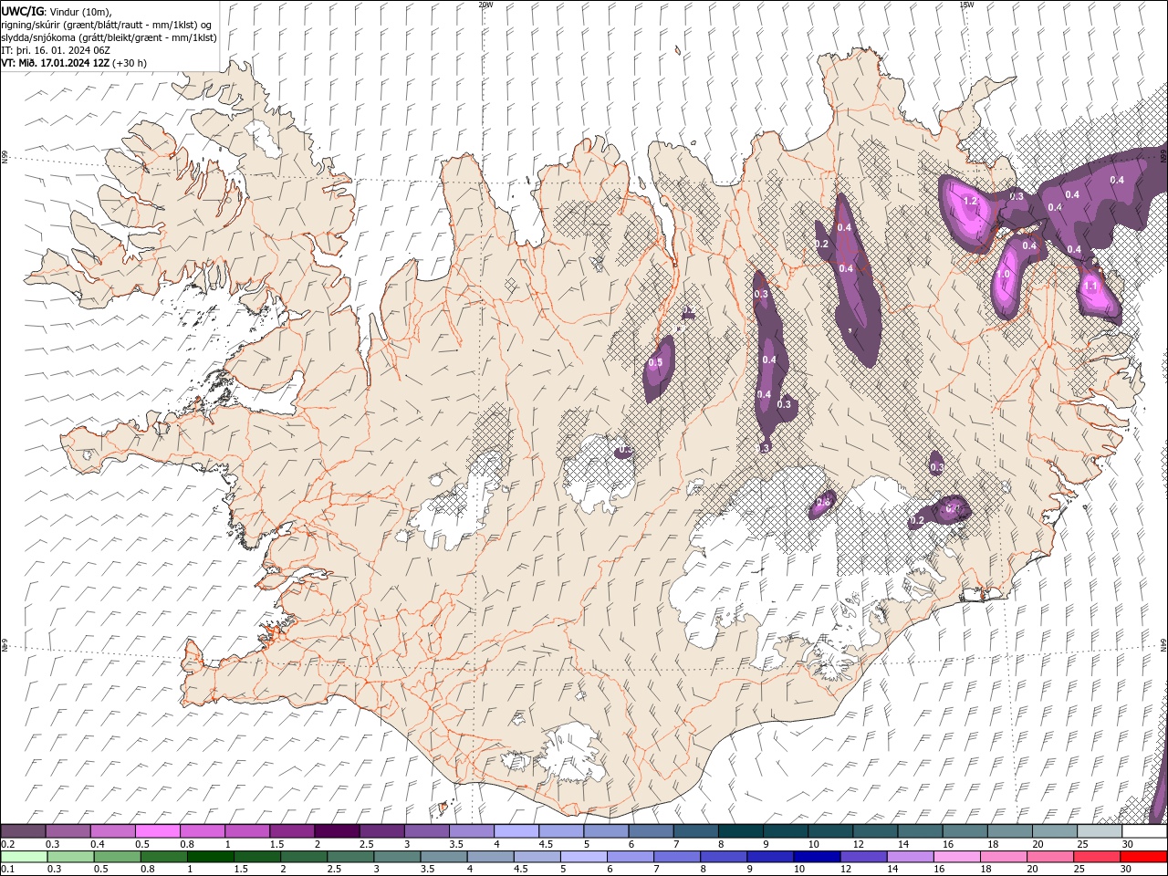1168x876 pixels.
Task: Click the 'rigning/skúrir' description line
Action: coord(107,24)
